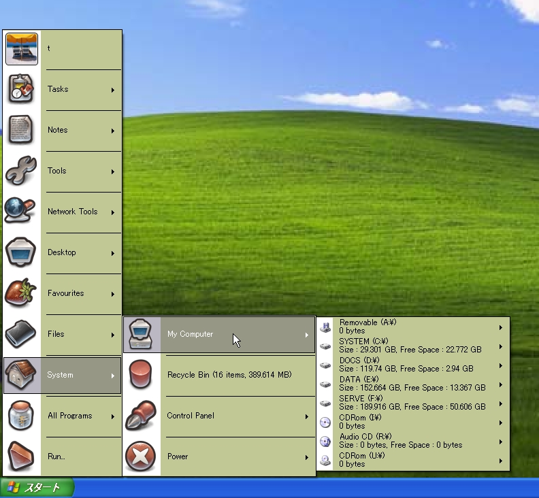
Task: Click 'CDRom (U:¥)' label
Action: (362, 456)
